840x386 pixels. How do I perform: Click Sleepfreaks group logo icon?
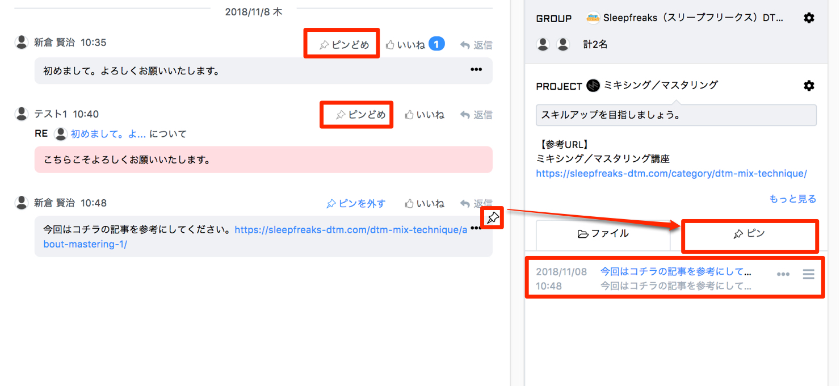(593, 18)
